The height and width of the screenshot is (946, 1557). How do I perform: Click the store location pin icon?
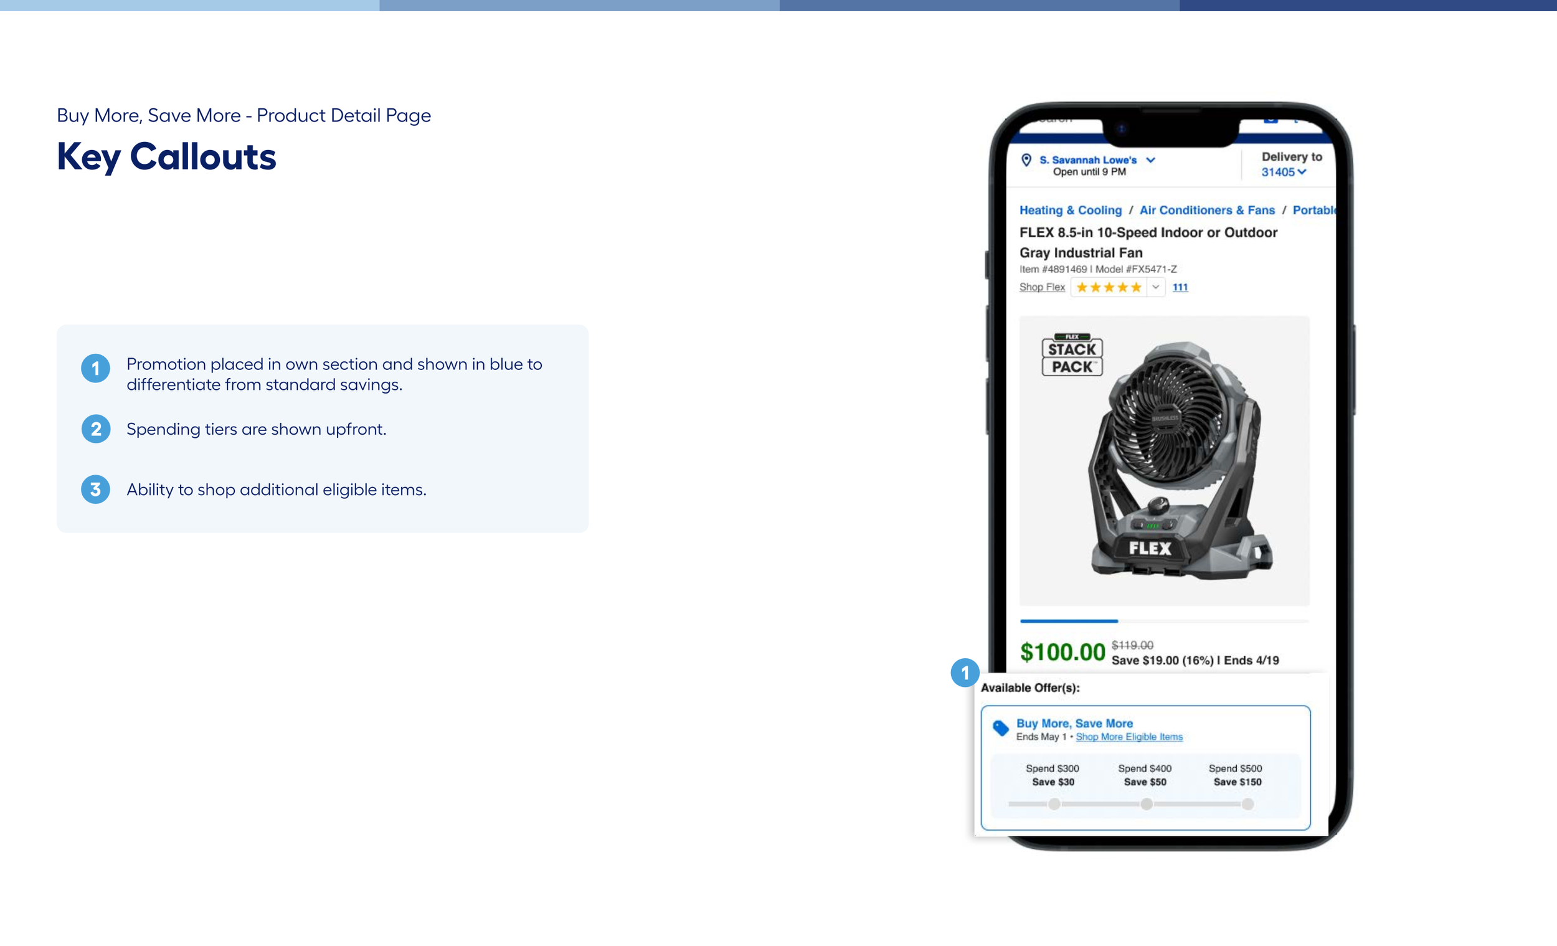(1026, 161)
